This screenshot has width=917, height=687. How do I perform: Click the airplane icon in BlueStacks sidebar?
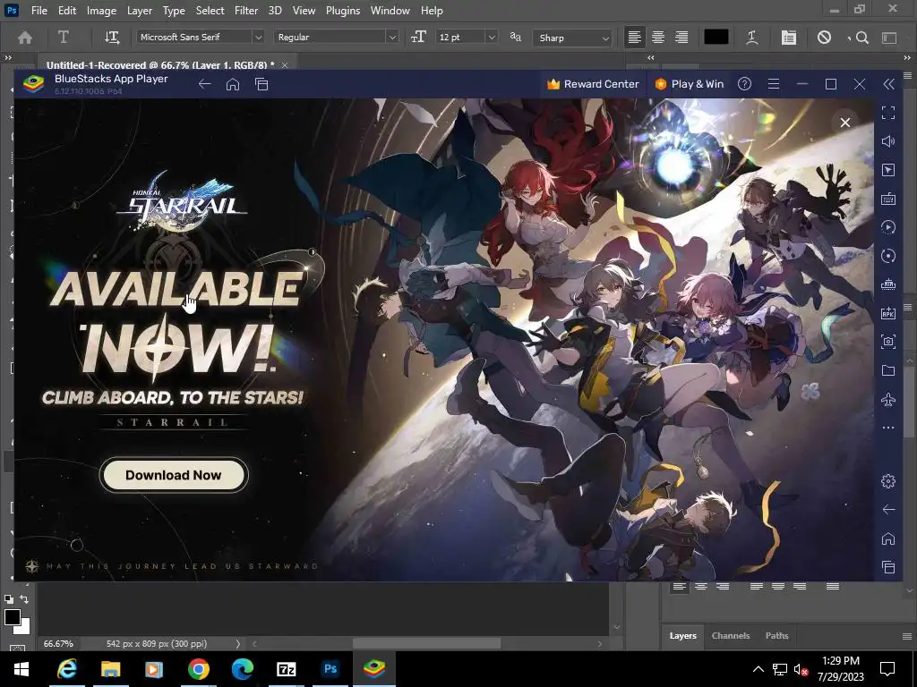pyautogui.click(x=888, y=399)
